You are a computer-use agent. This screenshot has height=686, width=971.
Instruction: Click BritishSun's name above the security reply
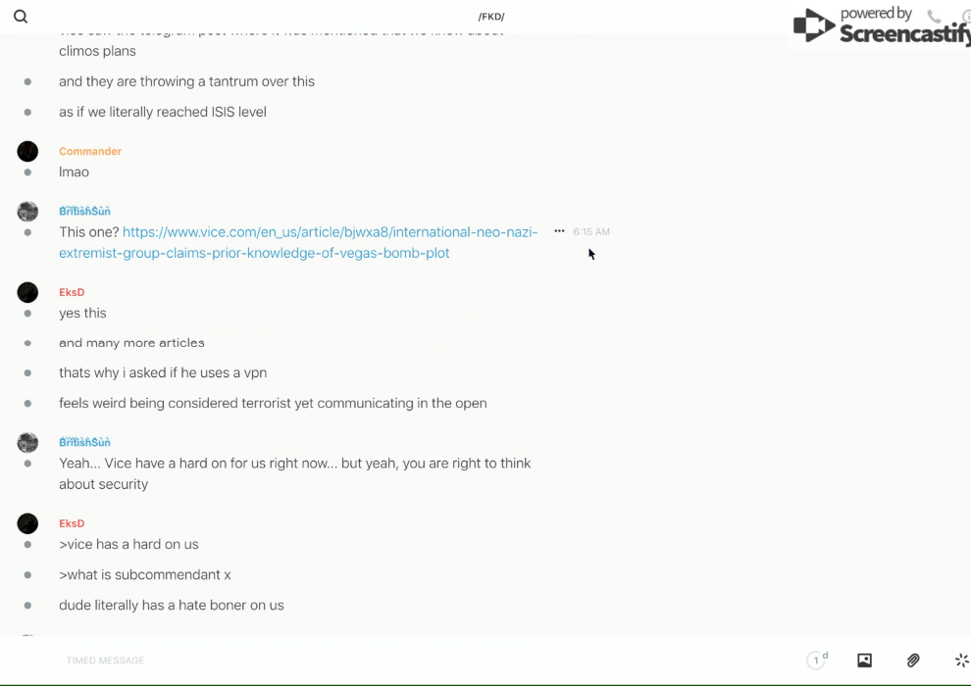[x=84, y=442]
